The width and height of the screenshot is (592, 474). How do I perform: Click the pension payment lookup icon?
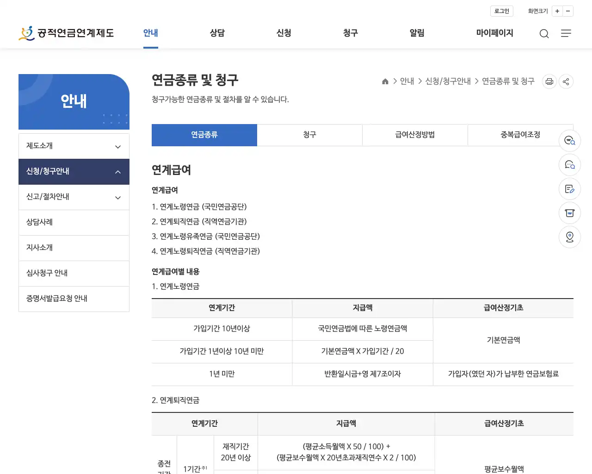(570, 213)
